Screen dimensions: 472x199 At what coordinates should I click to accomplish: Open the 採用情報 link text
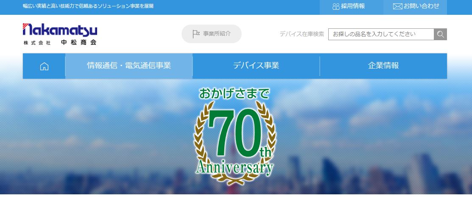(353, 6)
